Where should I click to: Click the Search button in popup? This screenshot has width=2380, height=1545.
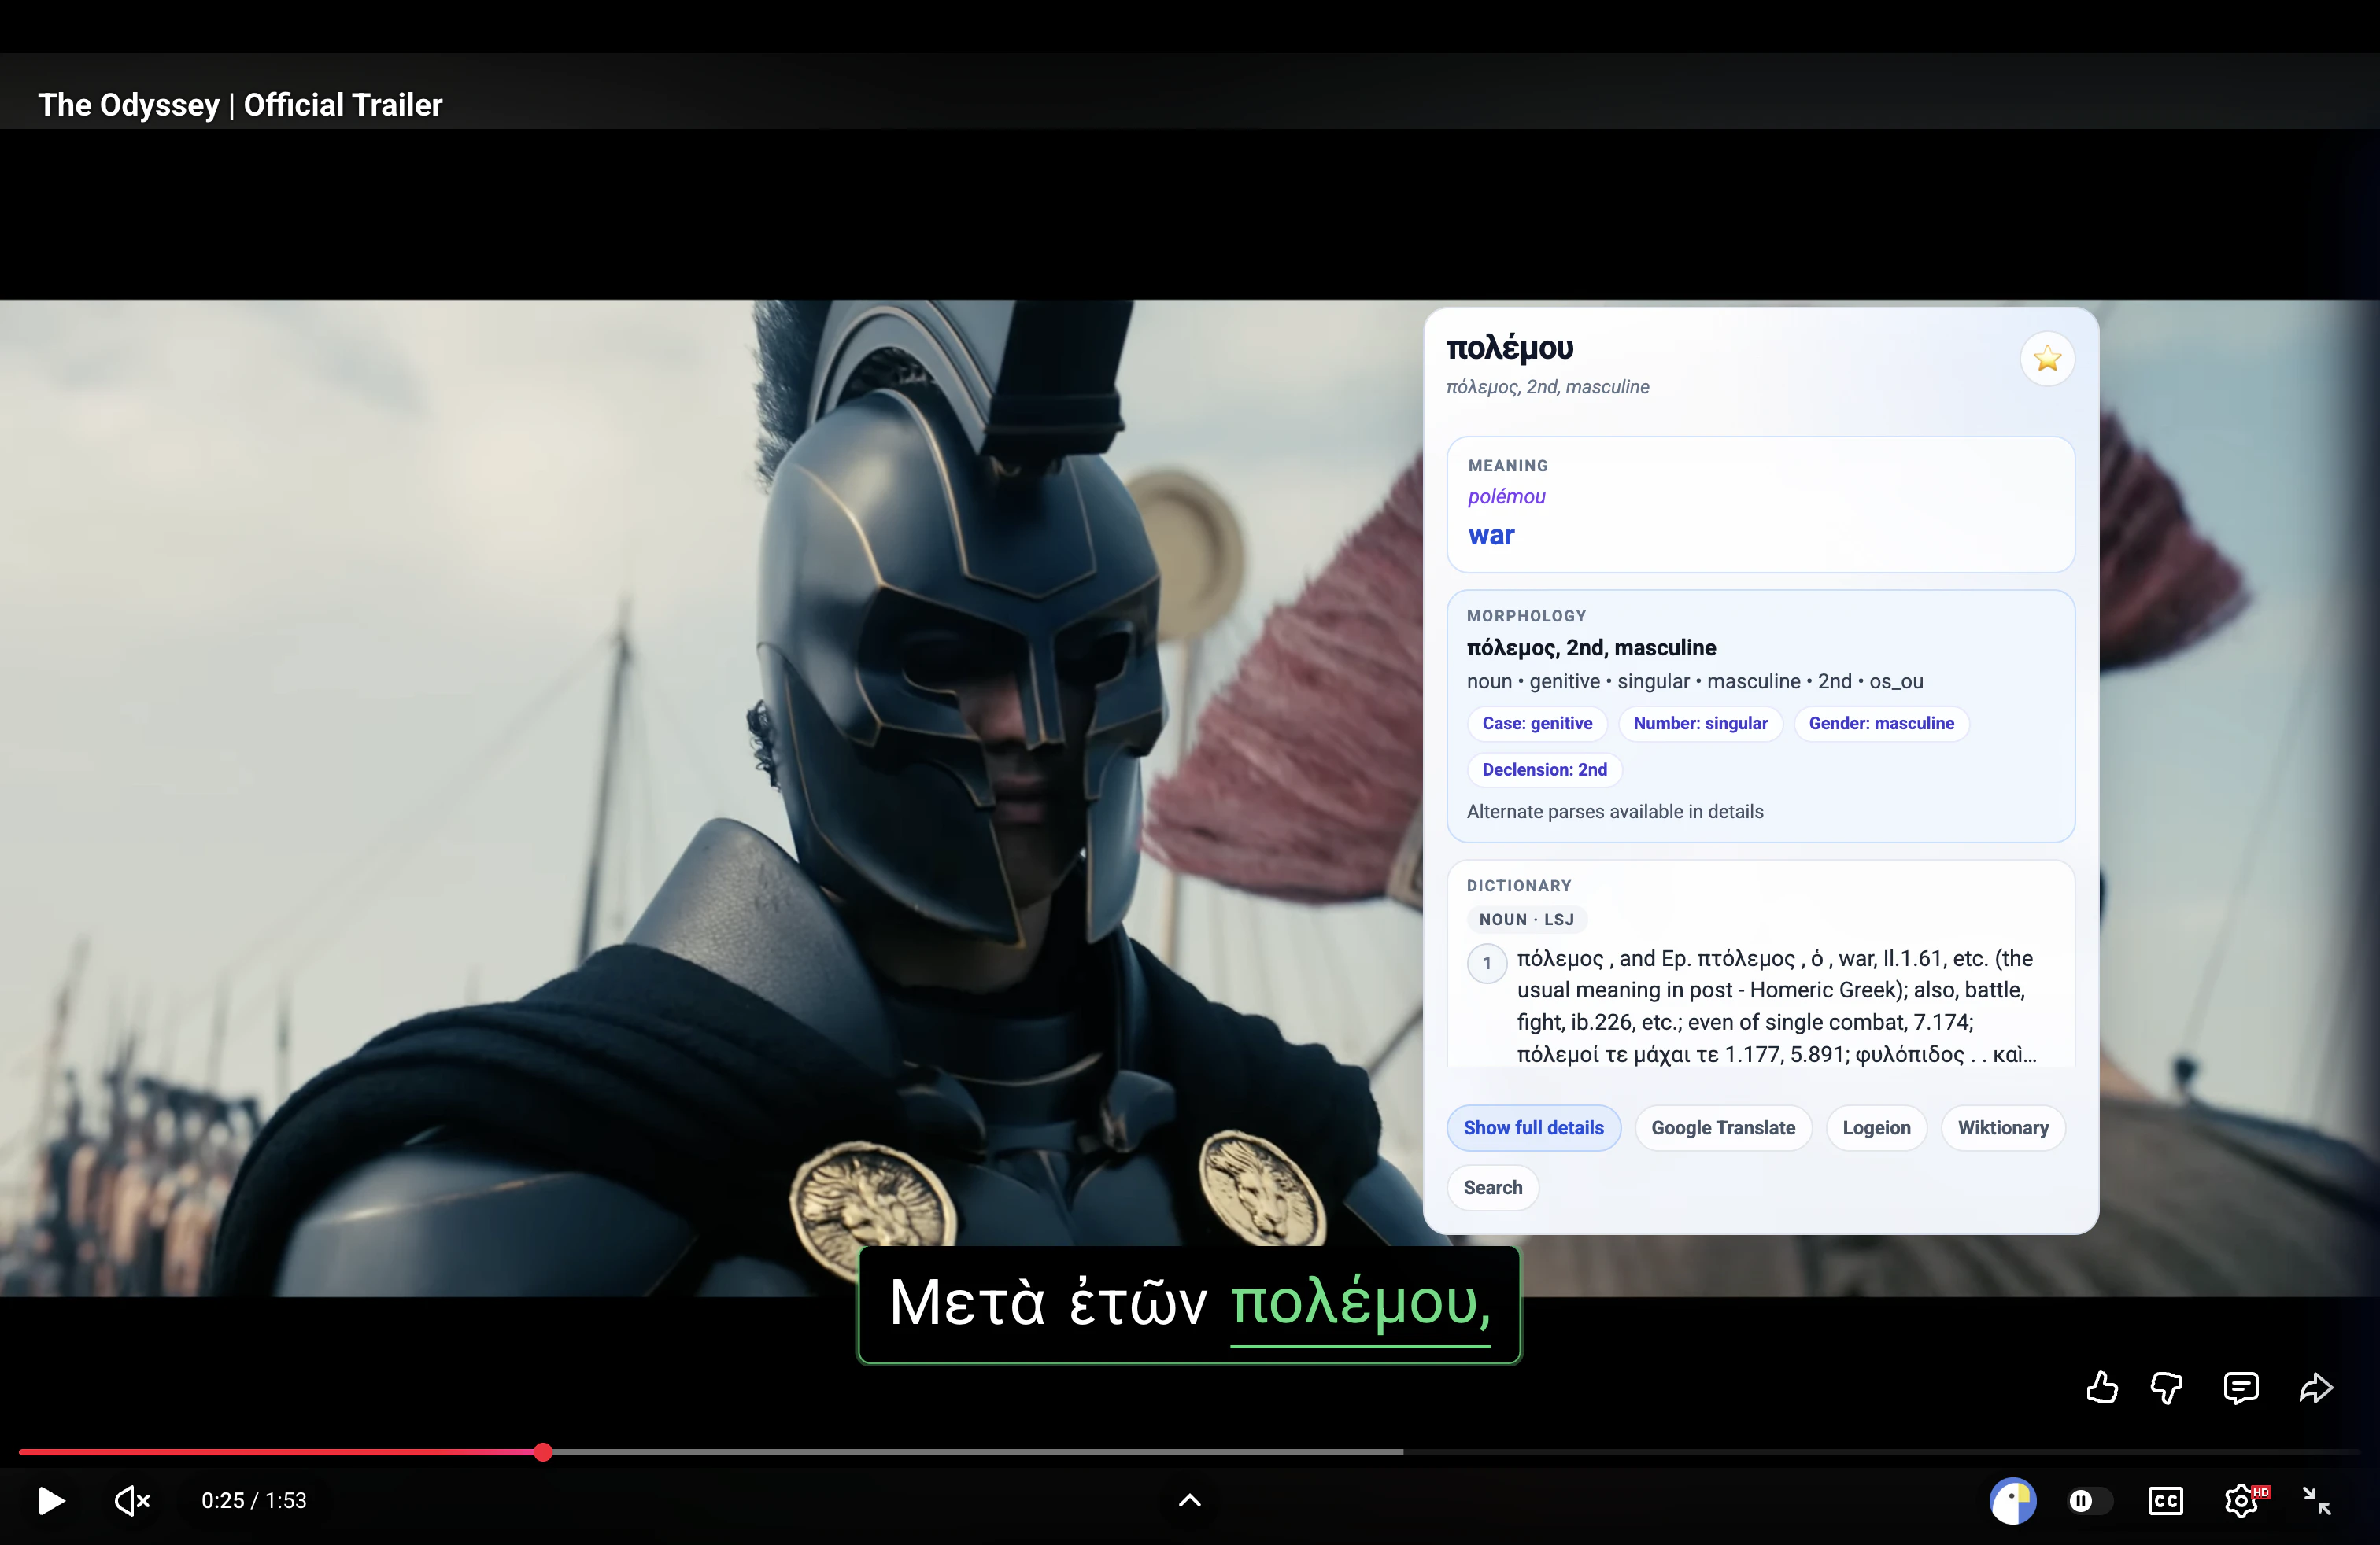tap(1492, 1187)
